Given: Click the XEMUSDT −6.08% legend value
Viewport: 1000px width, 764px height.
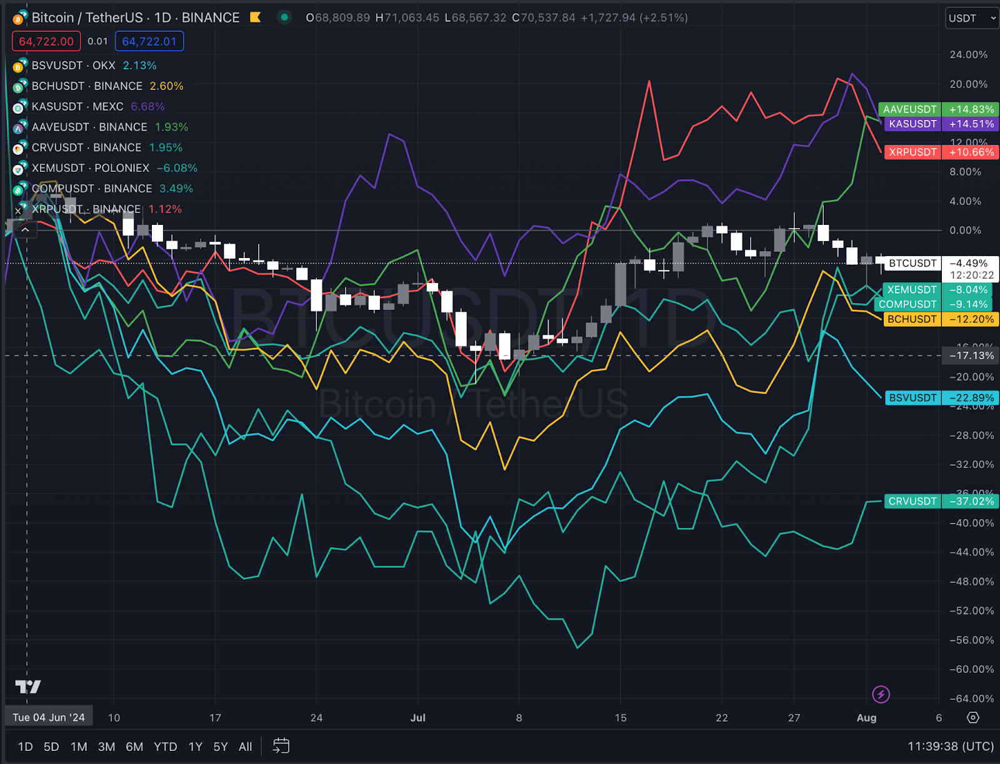Looking at the screenshot, I should click(177, 169).
